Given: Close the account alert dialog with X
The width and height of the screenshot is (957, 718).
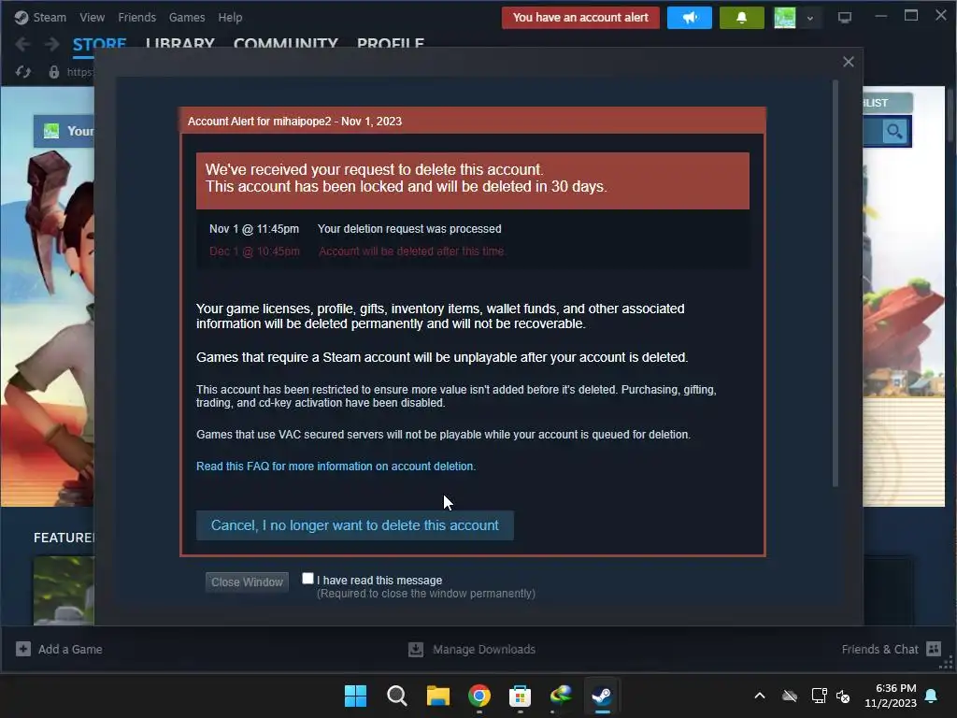Looking at the screenshot, I should (849, 62).
